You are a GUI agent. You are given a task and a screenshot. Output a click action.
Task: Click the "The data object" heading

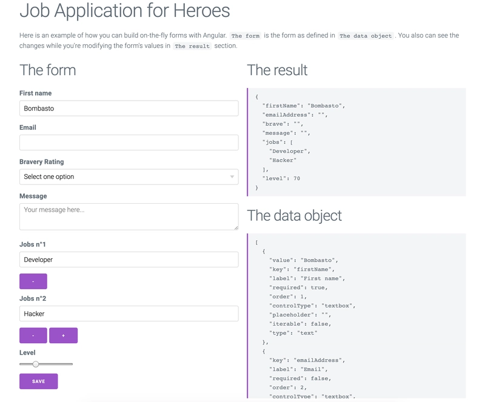pyautogui.click(x=294, y=216)
